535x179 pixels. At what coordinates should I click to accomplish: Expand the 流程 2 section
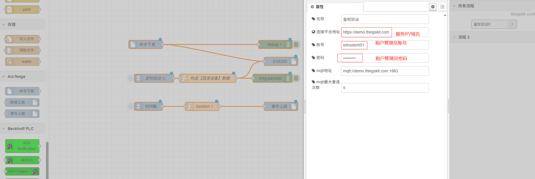(464, 37)
